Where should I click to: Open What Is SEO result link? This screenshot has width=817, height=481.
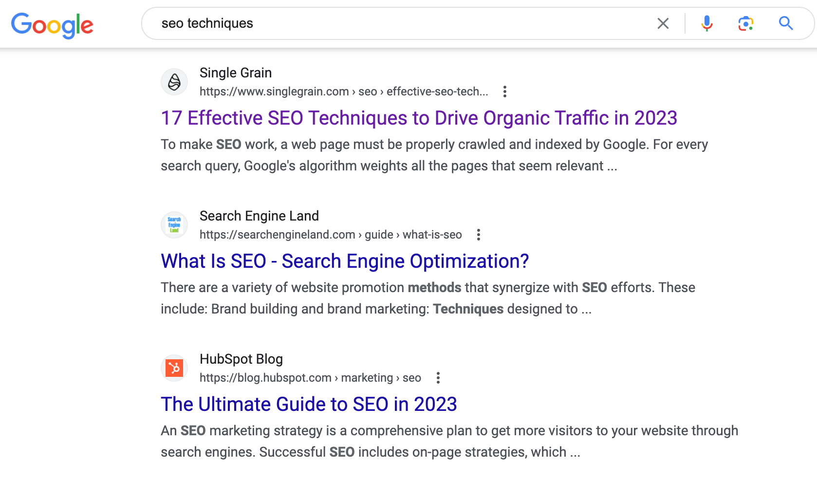(x=345, y=261)
